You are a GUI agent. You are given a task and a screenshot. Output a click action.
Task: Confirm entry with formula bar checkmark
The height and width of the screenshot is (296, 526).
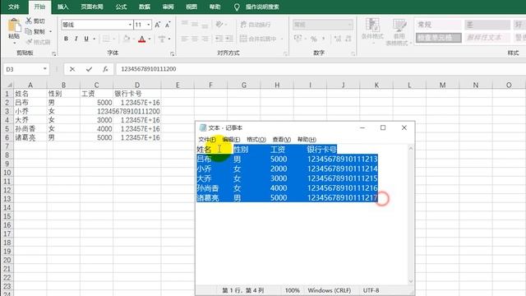[89, 69]
